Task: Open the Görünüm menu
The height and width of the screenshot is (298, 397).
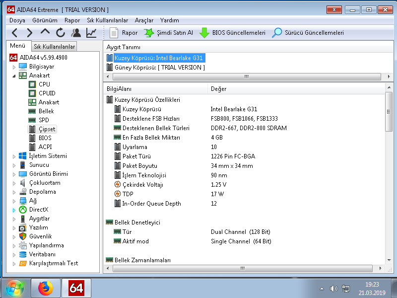Action: 45,20
